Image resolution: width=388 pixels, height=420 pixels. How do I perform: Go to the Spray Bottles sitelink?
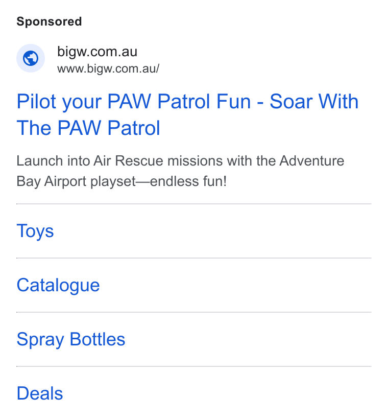click(x=71, y=339)
